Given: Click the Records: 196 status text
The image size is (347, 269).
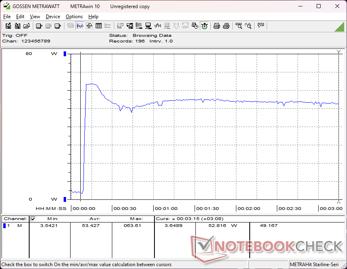Looking at the screenshot, I should [x=127, y=41].
